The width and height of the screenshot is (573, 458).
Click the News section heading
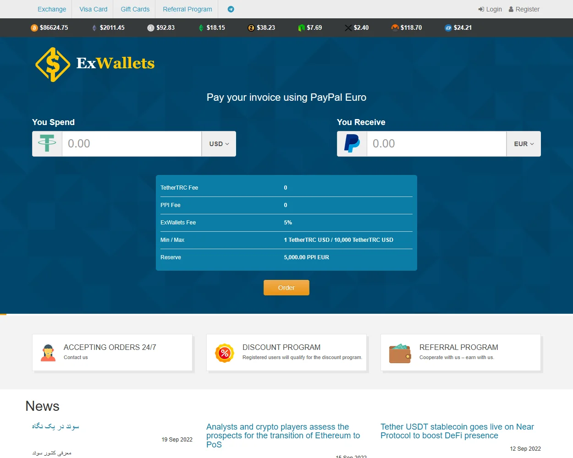[x=43, y=406]
